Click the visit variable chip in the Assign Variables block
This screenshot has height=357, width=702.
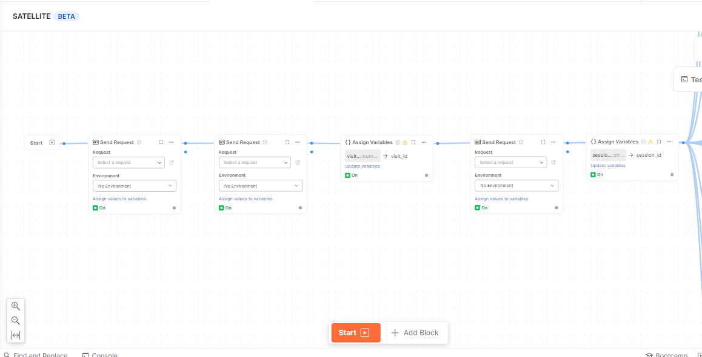pyautogui.click(x=362, y=155)
